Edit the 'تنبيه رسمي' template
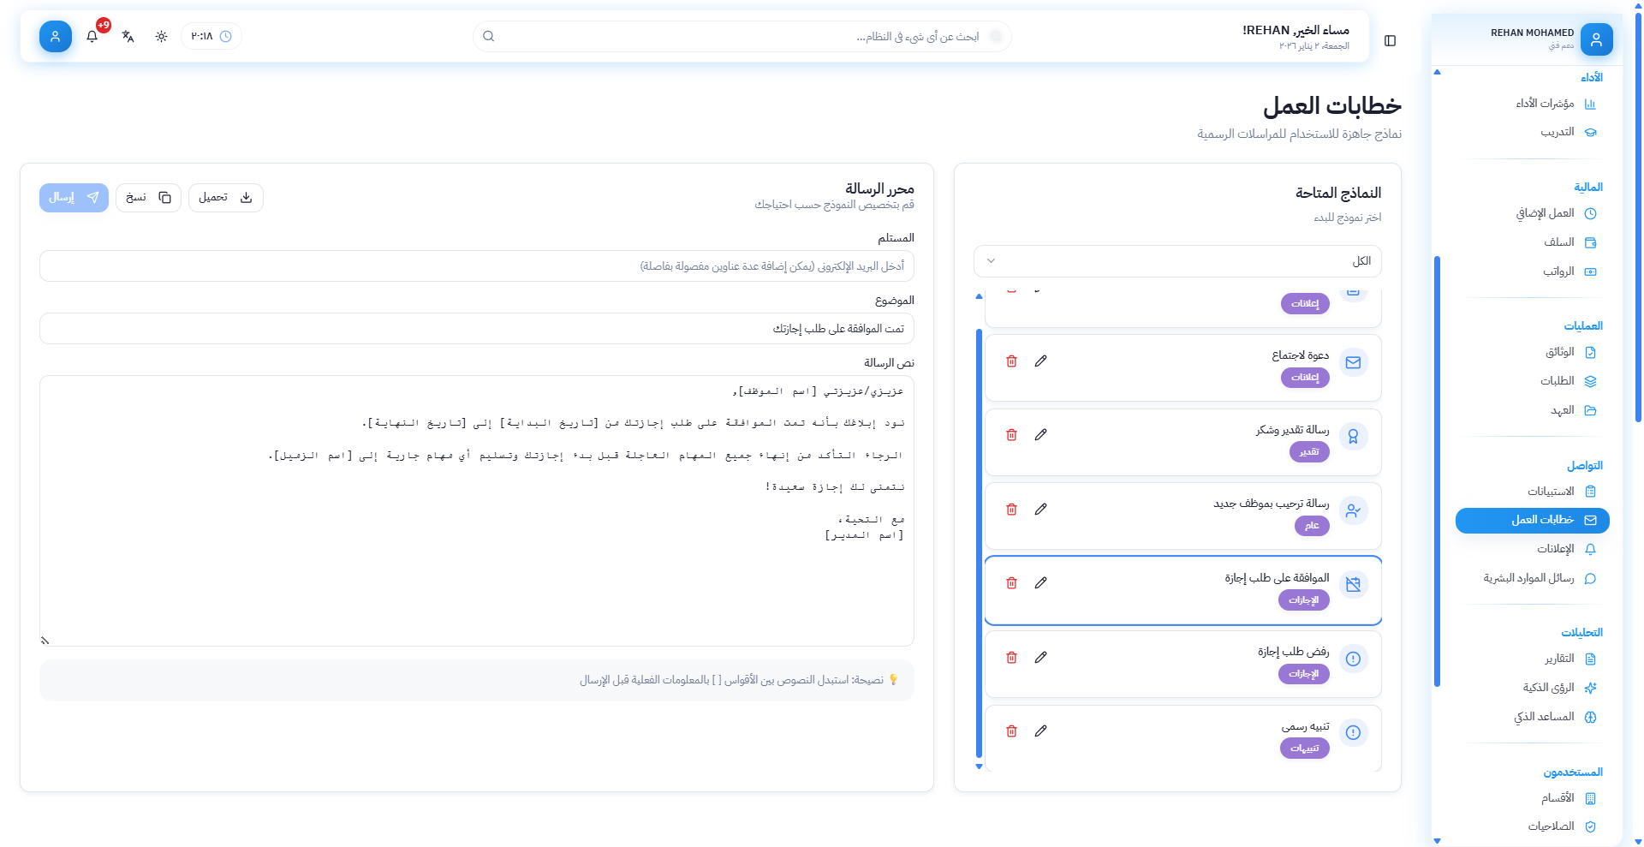The image size is (1644, 847). 1040,731
